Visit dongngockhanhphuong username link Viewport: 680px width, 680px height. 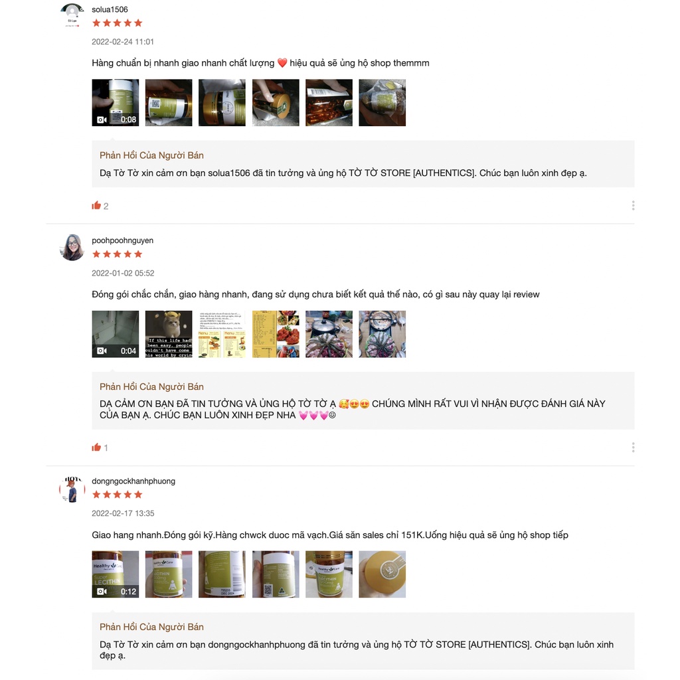(133, 481)
